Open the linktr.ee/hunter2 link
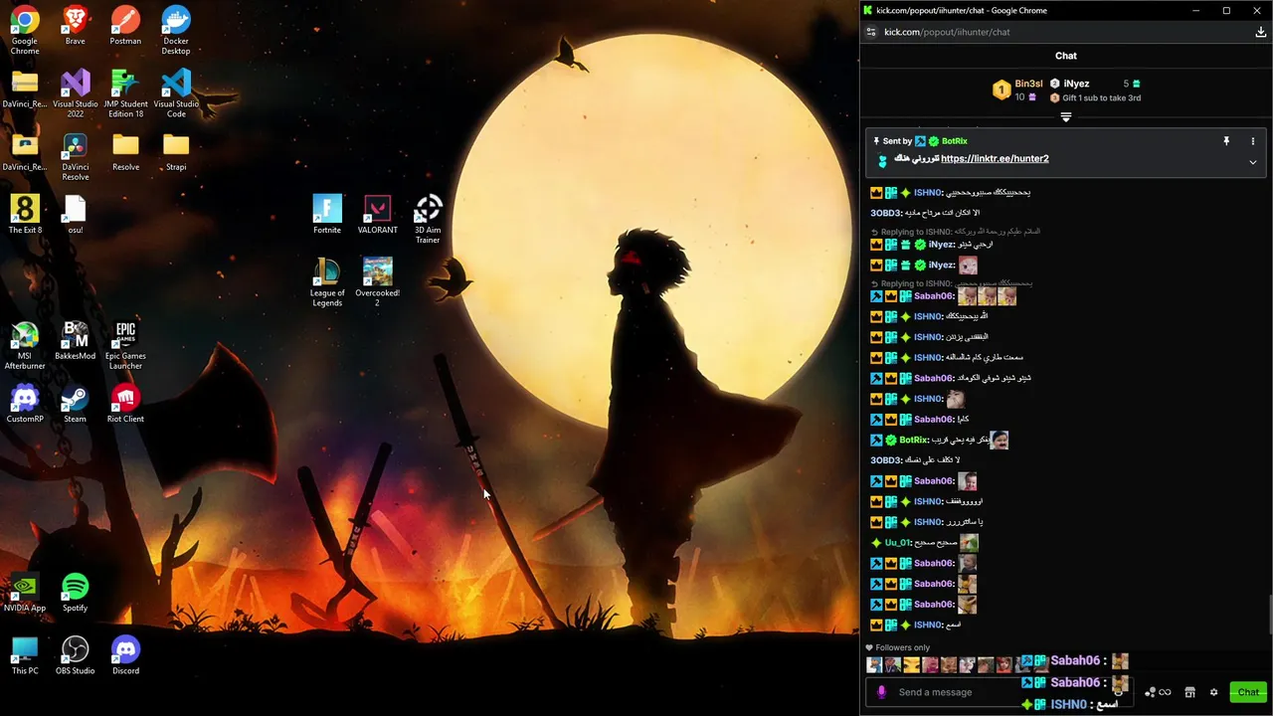This screenshot has width=1273, height=716. [x=995, y=159]
